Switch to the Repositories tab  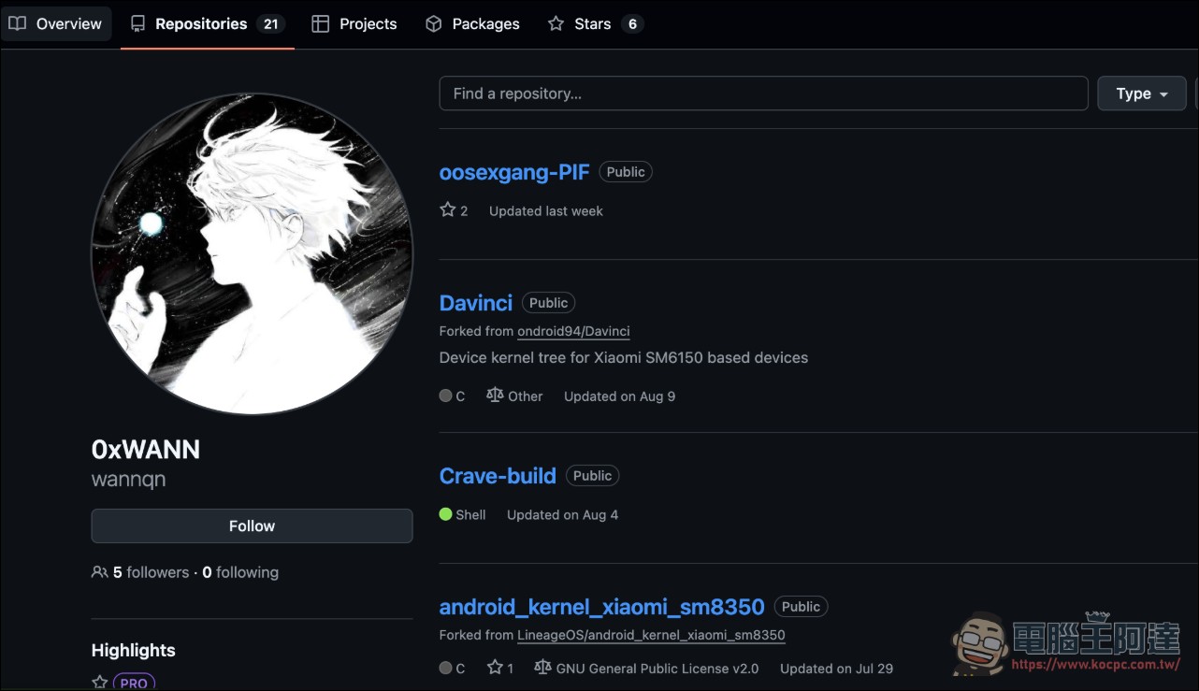(208, 24)
